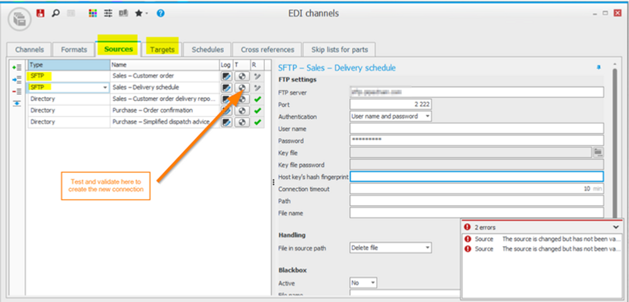Collapse the 2 errors panel
This screenshot has width=629, height=302.
(615, 227)
